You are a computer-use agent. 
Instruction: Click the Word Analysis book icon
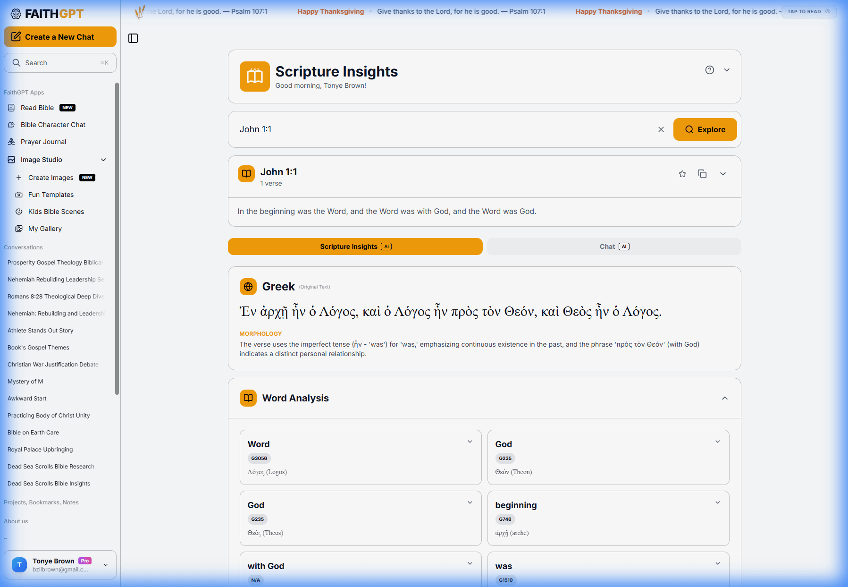coord(248,398)
